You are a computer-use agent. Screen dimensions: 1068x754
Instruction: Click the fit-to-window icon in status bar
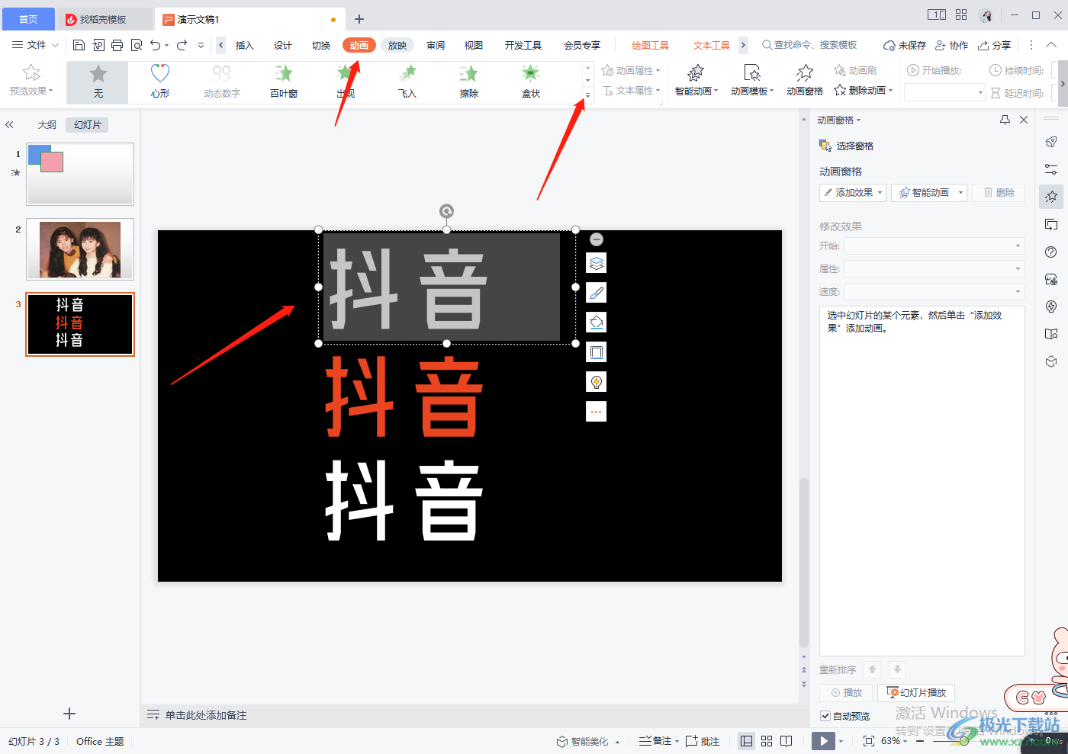tap(868, 741)
